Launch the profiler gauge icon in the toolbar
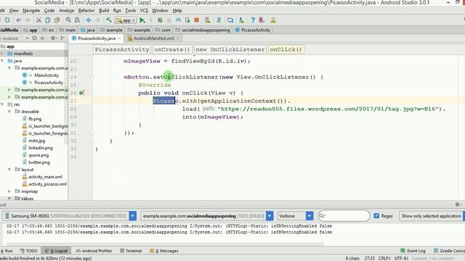Screen dimensions: 465x261 178,20
